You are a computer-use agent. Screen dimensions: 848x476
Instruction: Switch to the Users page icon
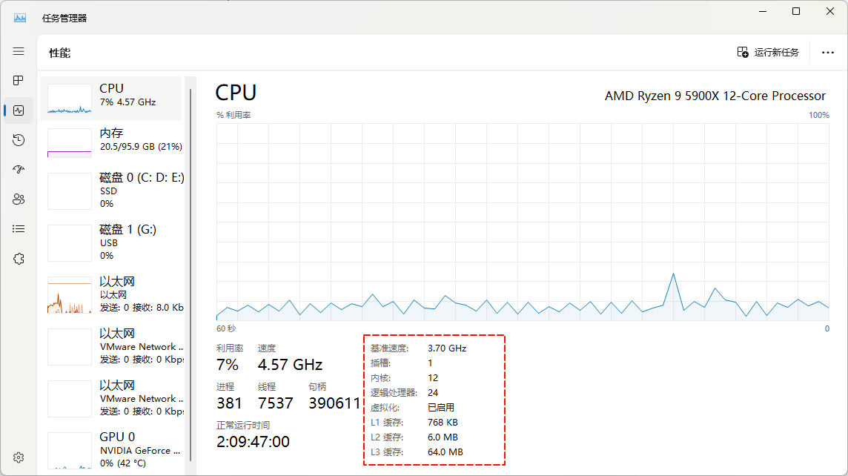click(x=19, y=199)
